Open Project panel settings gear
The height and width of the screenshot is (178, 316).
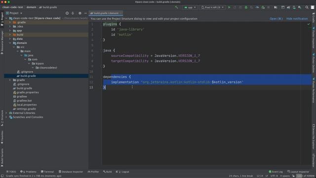pos(80,13)
